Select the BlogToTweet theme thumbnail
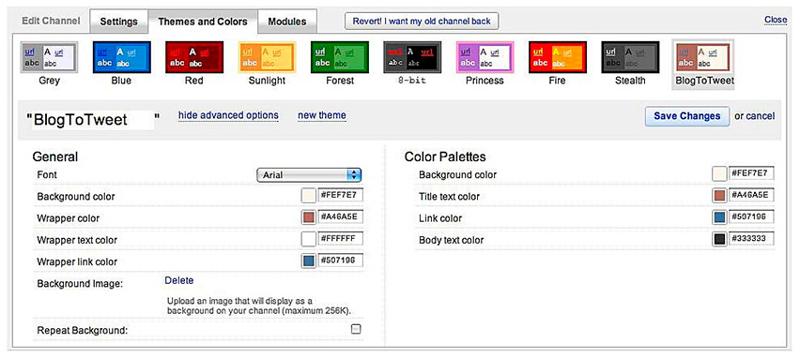The height and width of the screenshot is (358, 800). 703,57
